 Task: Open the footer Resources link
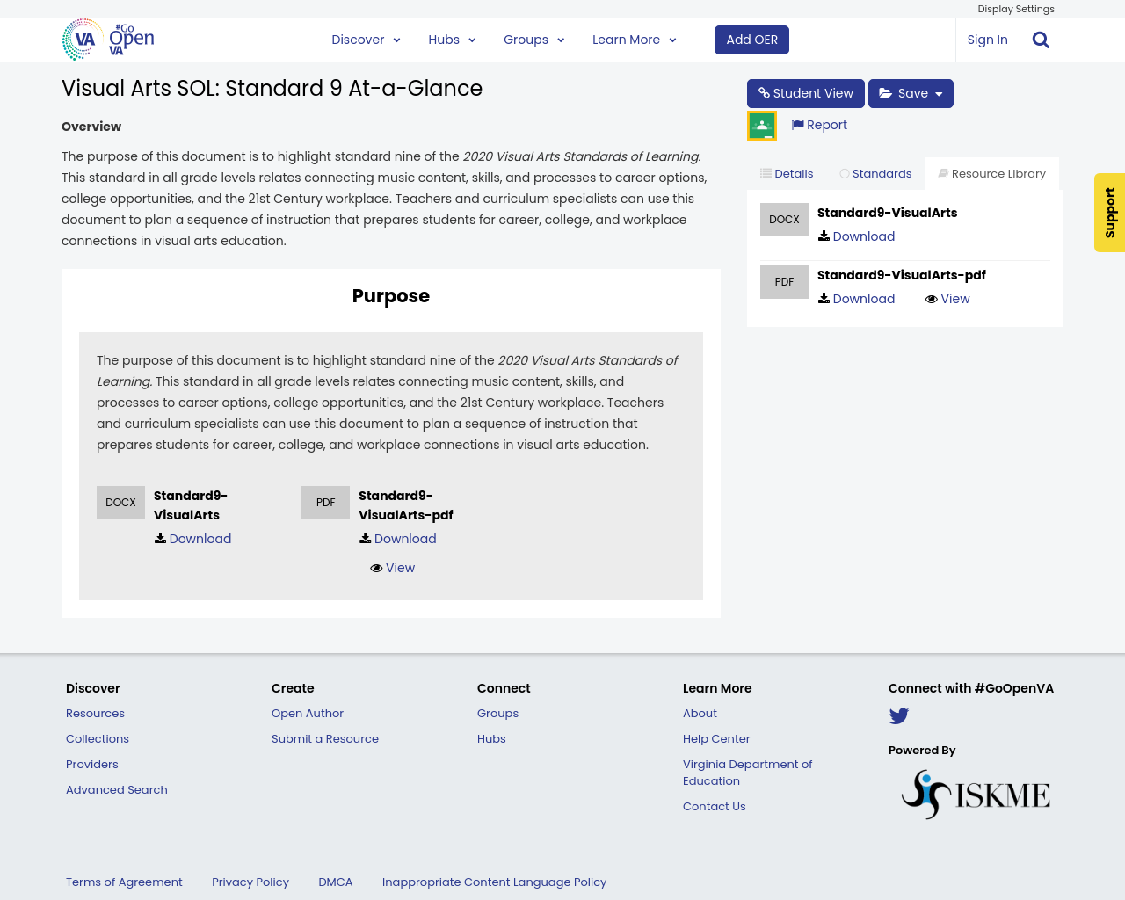[95, 714]
